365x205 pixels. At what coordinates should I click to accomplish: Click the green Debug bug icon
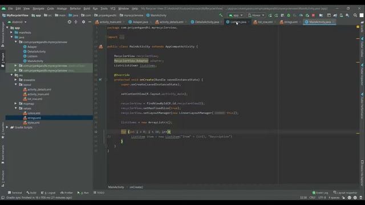(x=289, y=15)
